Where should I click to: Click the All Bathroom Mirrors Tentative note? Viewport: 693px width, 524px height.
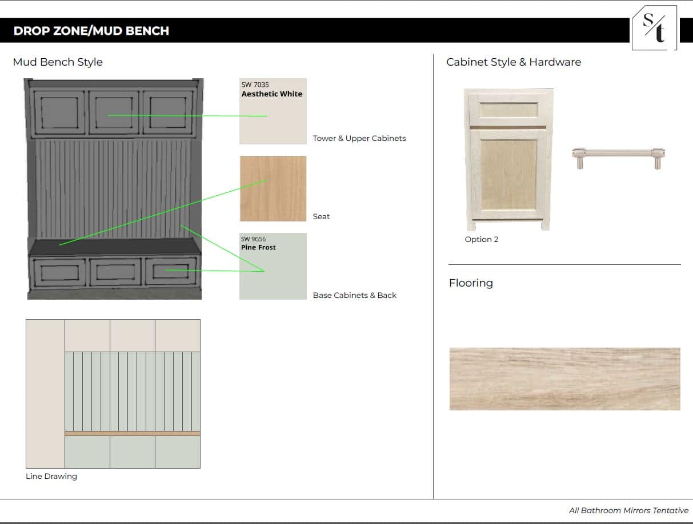click(628, 511)
